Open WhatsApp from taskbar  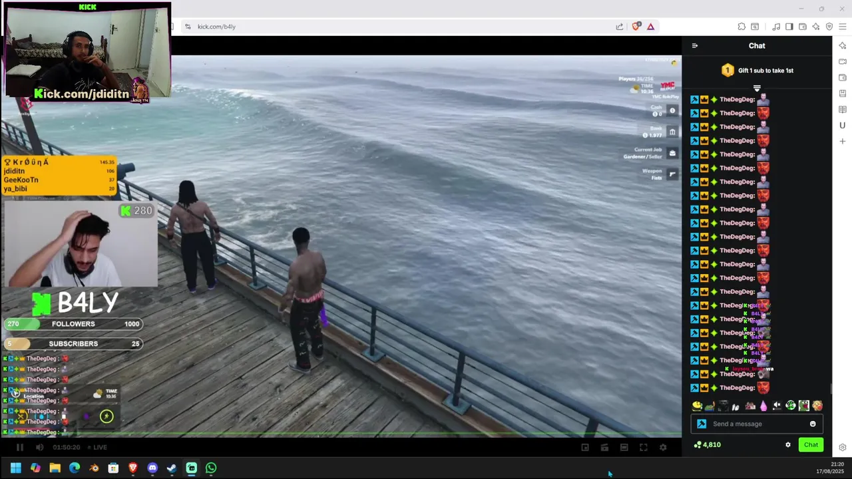[211, 468]
